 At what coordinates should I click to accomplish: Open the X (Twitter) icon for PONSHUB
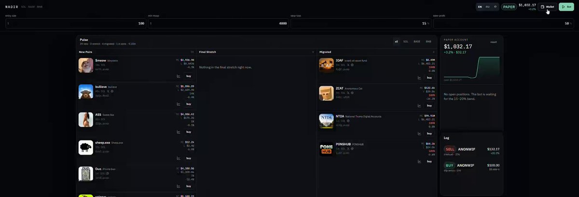coord(348,148)
